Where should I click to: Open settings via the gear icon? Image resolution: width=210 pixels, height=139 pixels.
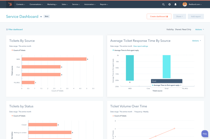click(169, 5)
